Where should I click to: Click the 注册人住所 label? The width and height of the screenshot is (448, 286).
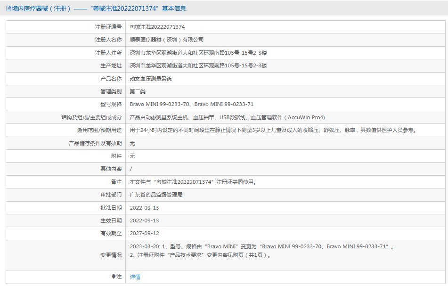(108, 53)
